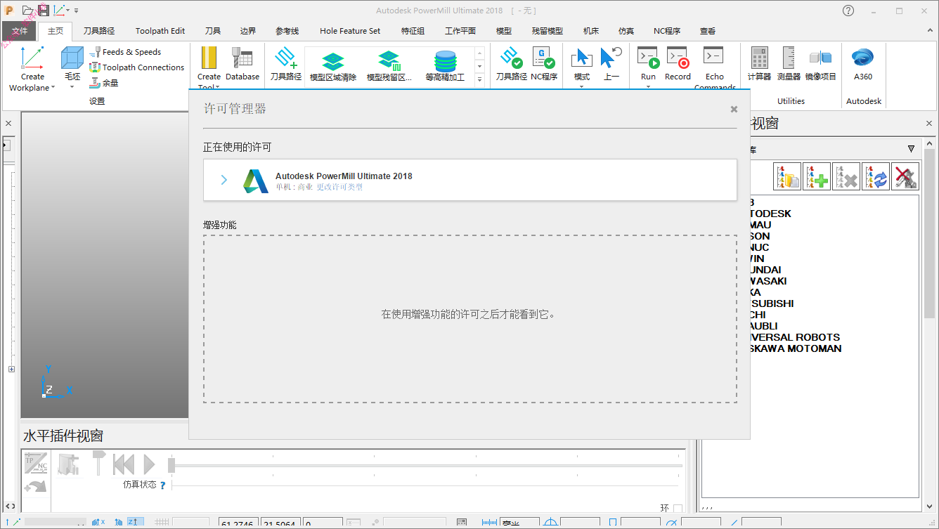
Task: Close the left explorer panel
Action: (x=8, y=124)
